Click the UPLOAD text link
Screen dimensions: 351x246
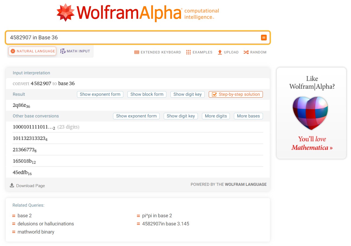click(231, 52)
